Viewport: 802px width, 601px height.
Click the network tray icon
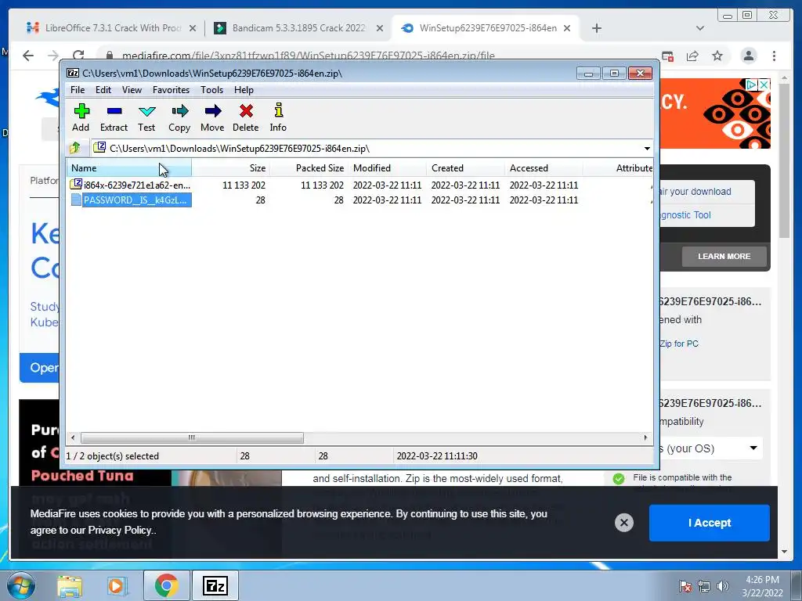click(704, 586)
